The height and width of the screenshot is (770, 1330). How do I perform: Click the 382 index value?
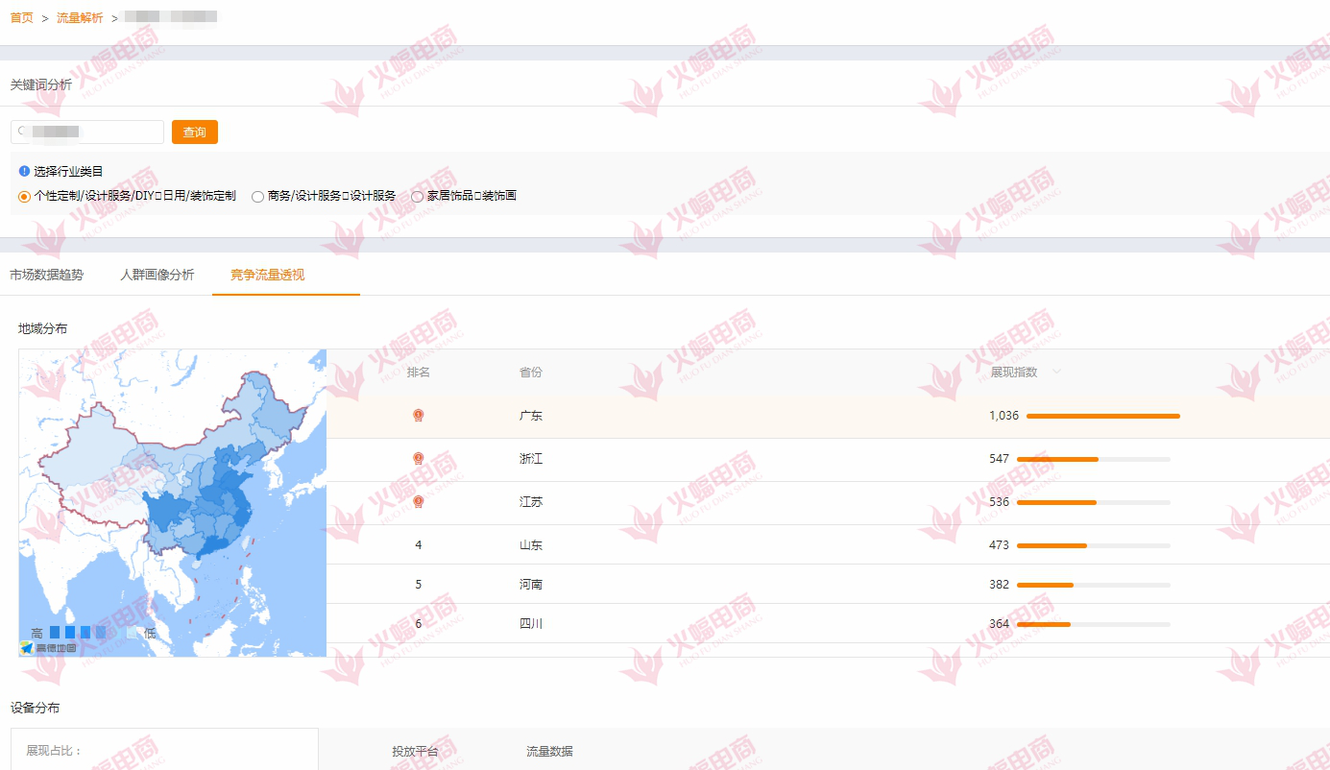(999, 585)
